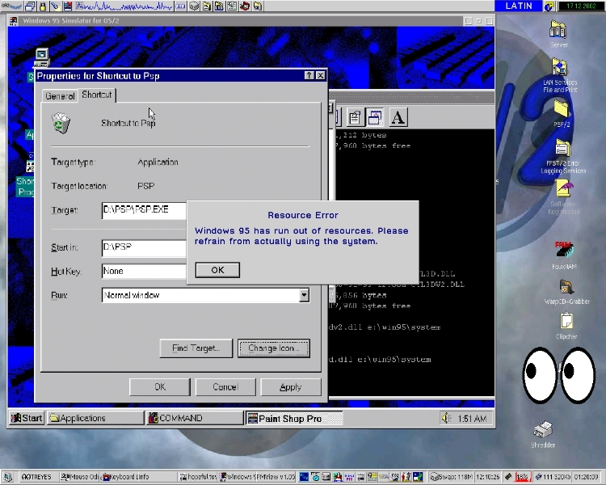Click the 17.12.2002 date display

[581, 6]
